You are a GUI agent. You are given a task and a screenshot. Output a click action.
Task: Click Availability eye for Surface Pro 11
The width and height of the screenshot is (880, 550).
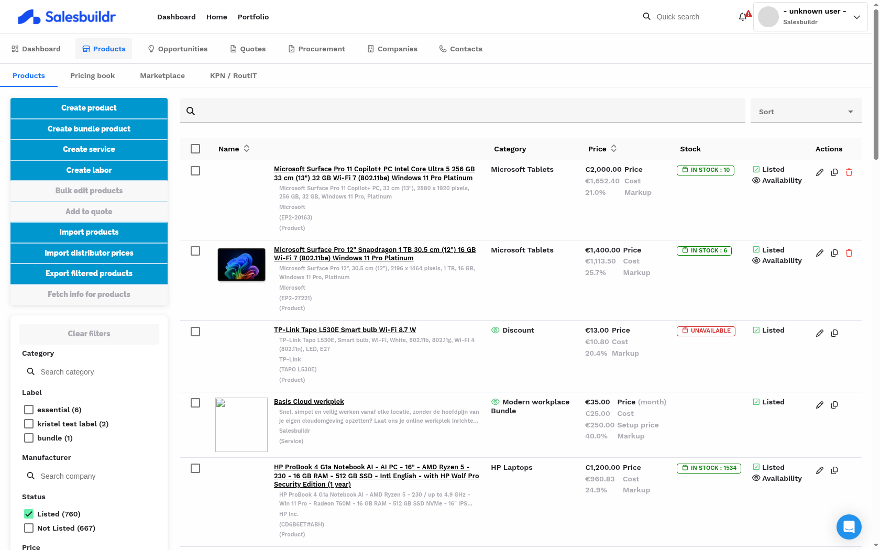click(x=756, y=180)
